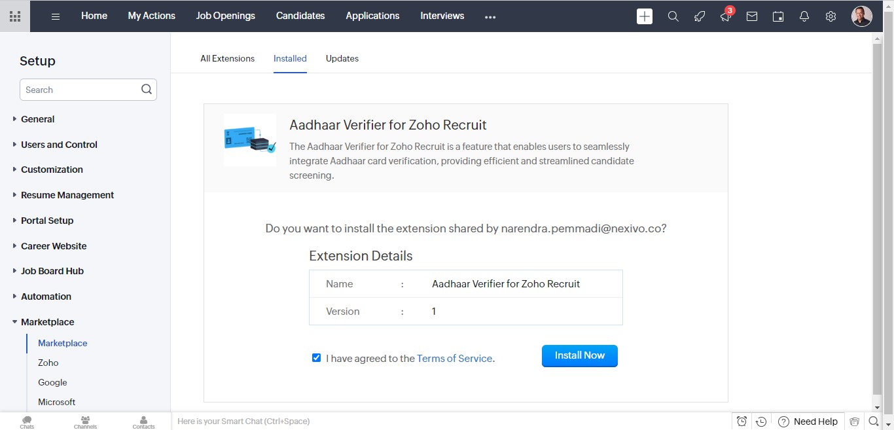This screenshot has height=430, width=894.
Task: Open announcements megaphone with 3 badge
Action: click(726, 15)
